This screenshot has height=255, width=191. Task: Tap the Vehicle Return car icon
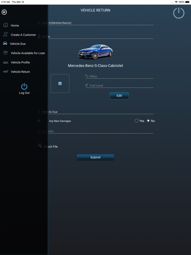pos(5,71)
